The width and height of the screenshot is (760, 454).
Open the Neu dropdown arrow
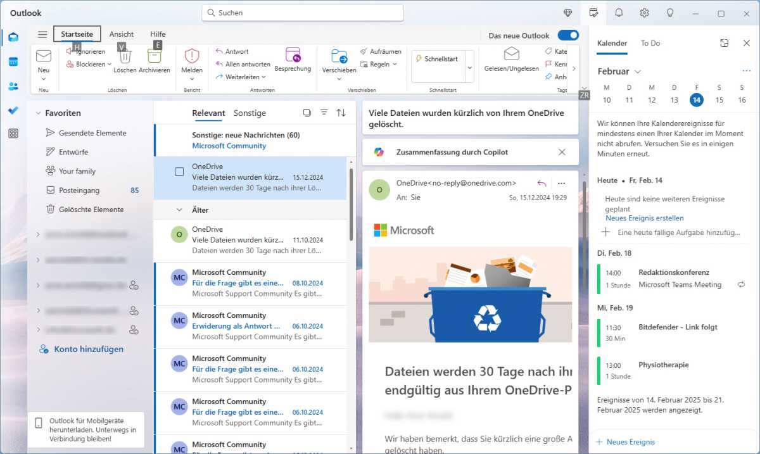43,79
